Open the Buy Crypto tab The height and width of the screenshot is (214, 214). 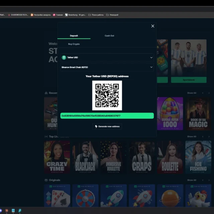74,44
